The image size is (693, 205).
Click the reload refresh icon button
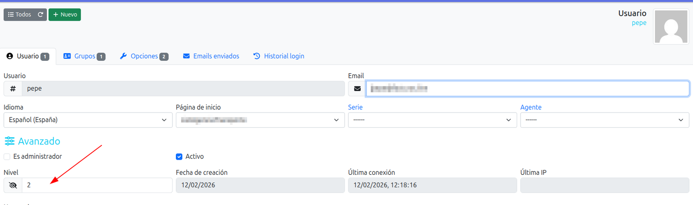click(41, 15)
